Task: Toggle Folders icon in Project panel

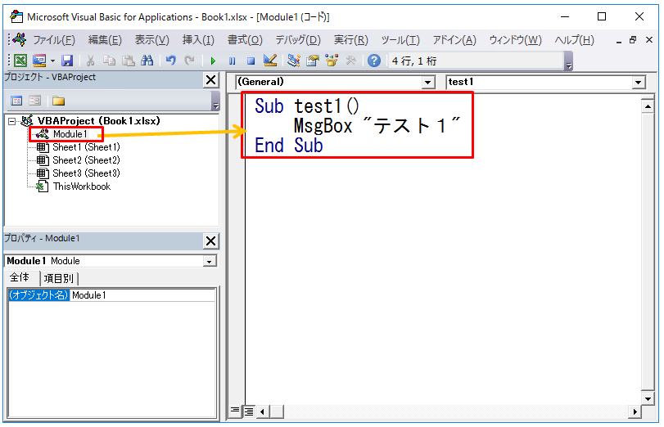Action: point(58,101)
